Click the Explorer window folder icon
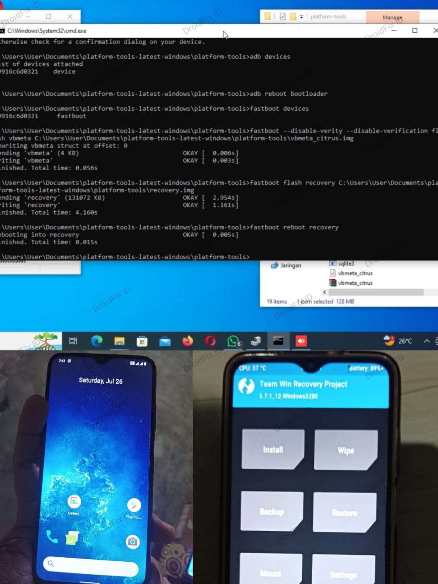This screenshot has width=438, height=584. 267,16
